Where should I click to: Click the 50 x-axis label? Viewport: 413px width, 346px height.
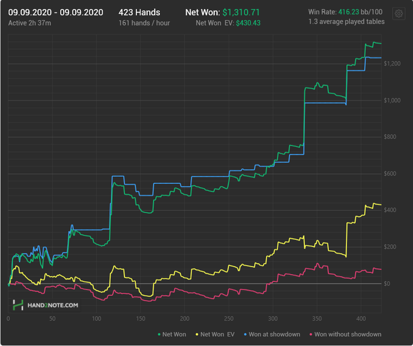coord(52,318)
